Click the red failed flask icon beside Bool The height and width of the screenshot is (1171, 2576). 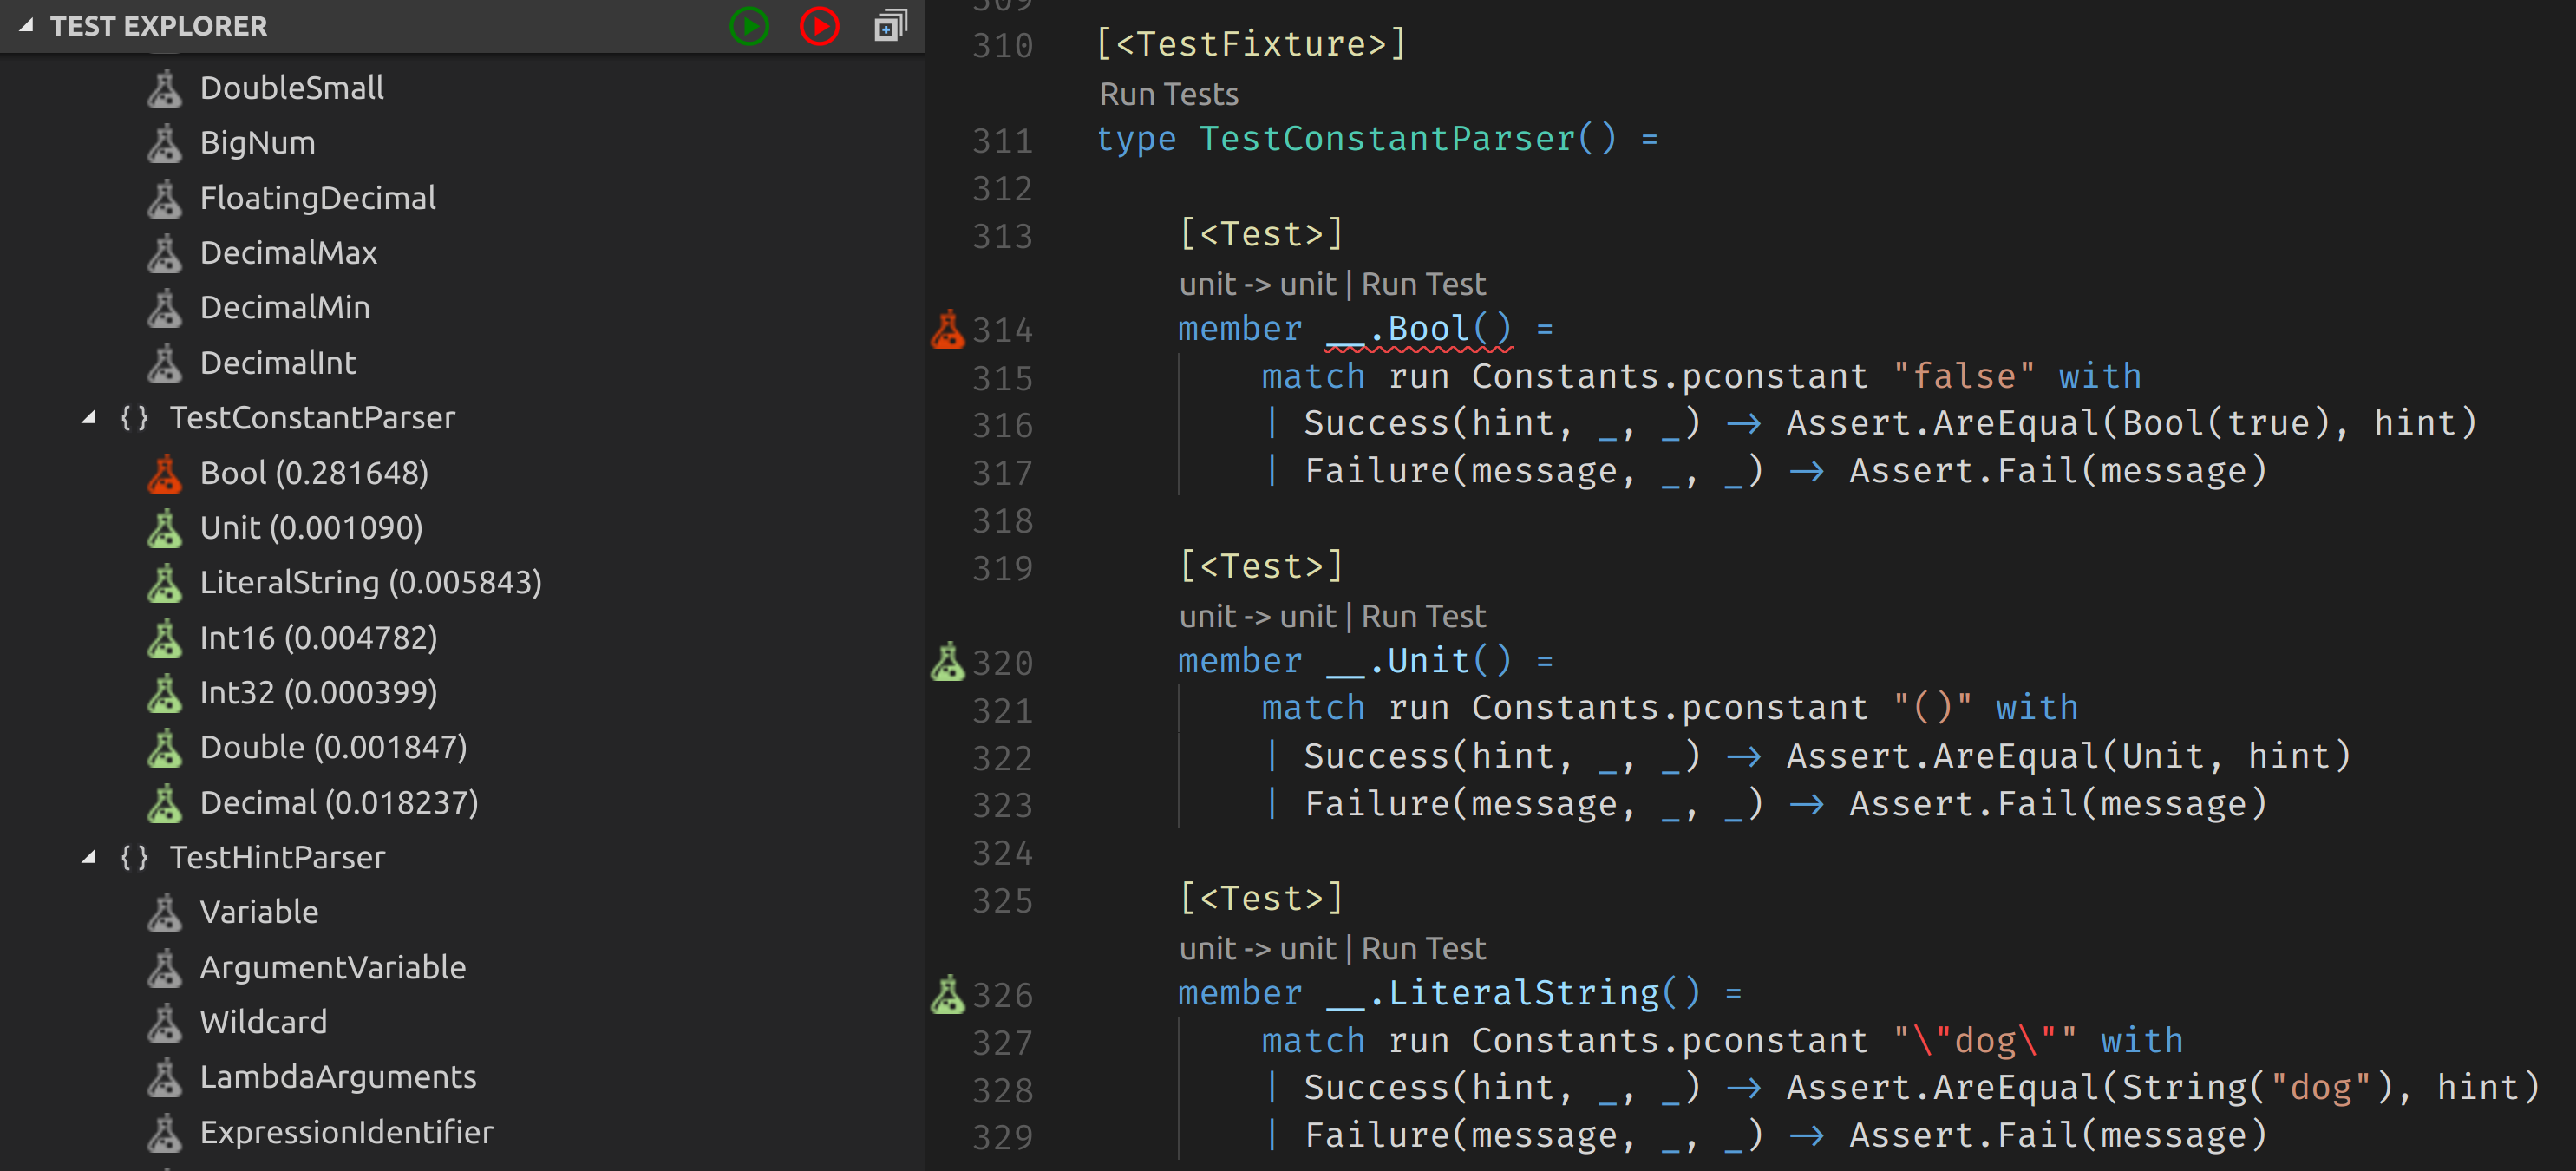click(x=165, y=474)
